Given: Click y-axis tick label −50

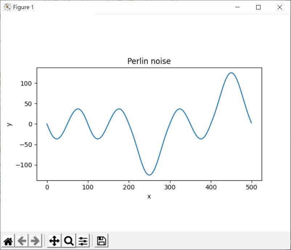Looking at the screenshot, I should 26,145.
